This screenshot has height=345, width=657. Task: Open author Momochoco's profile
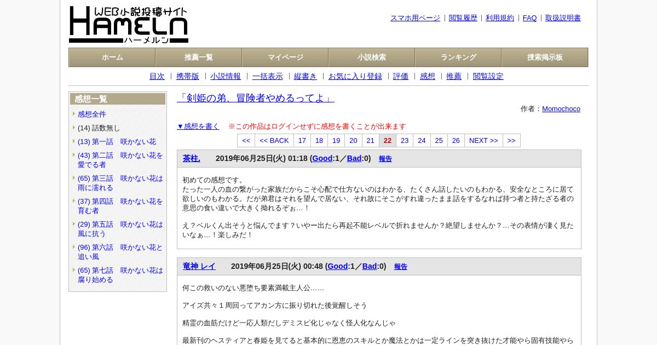coord(561,109)
